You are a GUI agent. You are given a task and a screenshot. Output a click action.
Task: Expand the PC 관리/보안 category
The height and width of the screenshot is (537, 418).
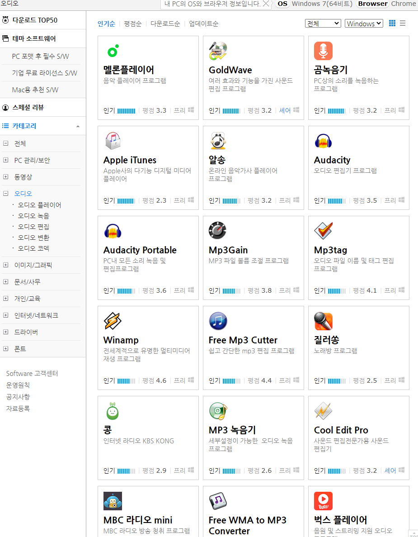[x=5, y=160]
